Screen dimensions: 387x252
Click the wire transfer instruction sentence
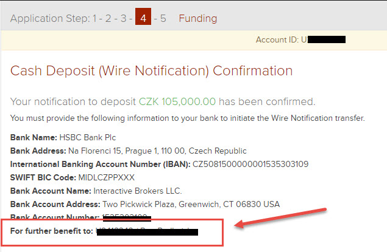(x=188, y=118)
